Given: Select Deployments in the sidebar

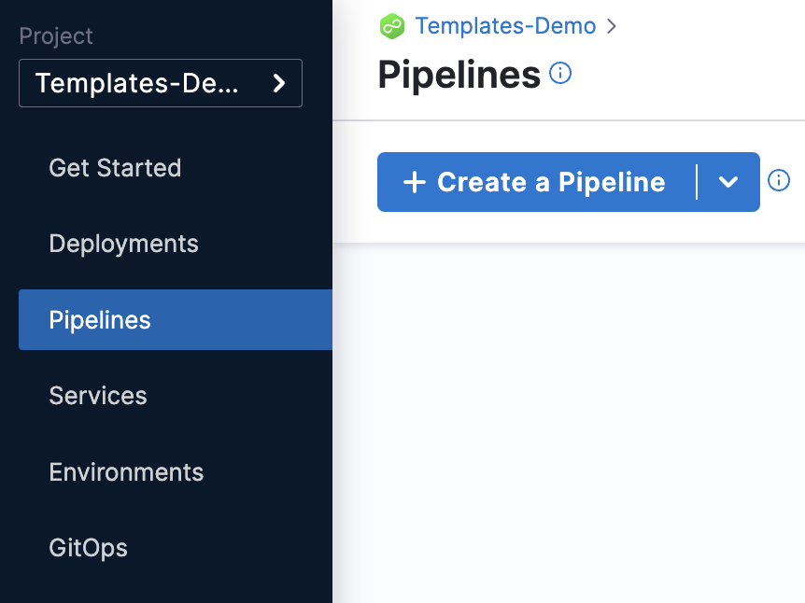Looking at the screenshot, I should pyautogui.click(x=123, y=244).
